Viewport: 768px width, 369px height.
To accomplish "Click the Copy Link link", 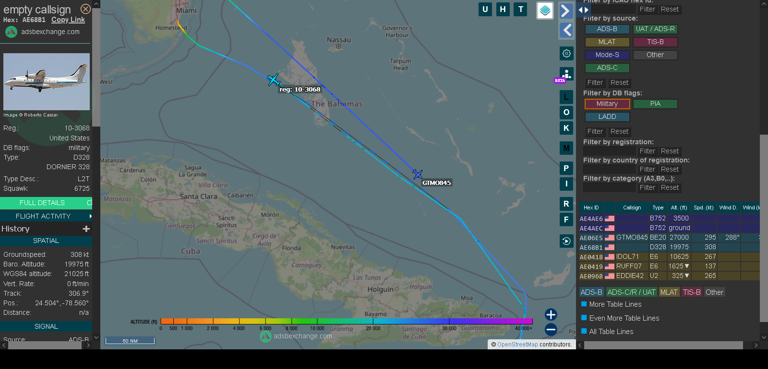I will pos(68,20).
